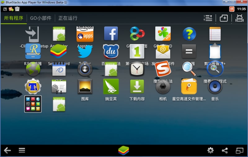This screenshot has width=248, height=157.
Task: Open the Sogou notification icon in status bar
Action: coord(11,9)
